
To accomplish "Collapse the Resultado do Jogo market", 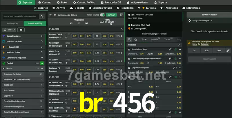I will point(180,49).
